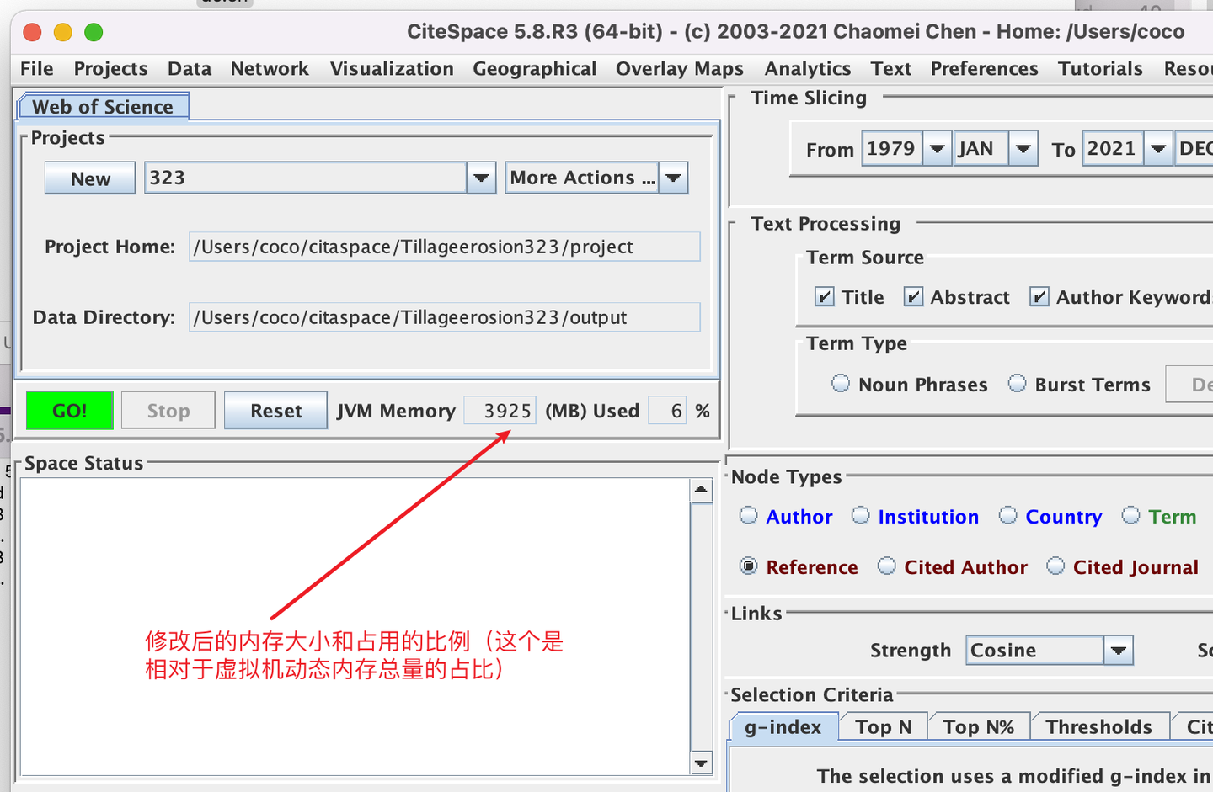Open the Text menu
The height and width of the screenshot is (792, 1213).
[891, 69]
